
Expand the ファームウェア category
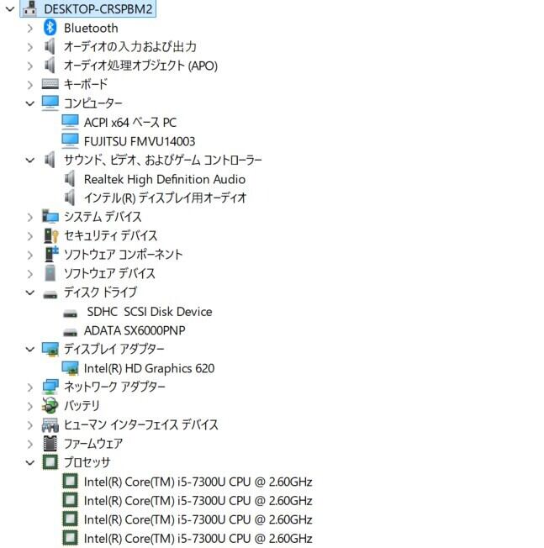tap(30, 444)
